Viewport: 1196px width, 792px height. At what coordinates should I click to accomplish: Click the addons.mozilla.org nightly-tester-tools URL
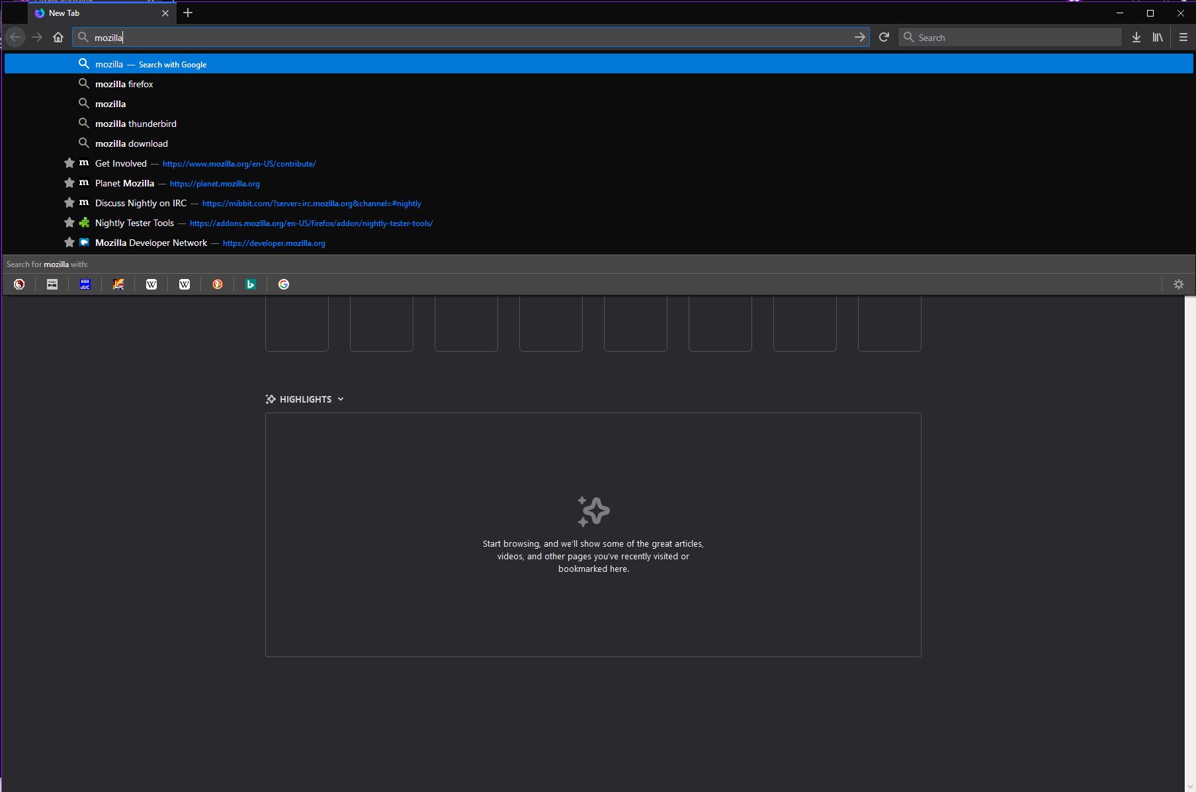pos(311,223)
